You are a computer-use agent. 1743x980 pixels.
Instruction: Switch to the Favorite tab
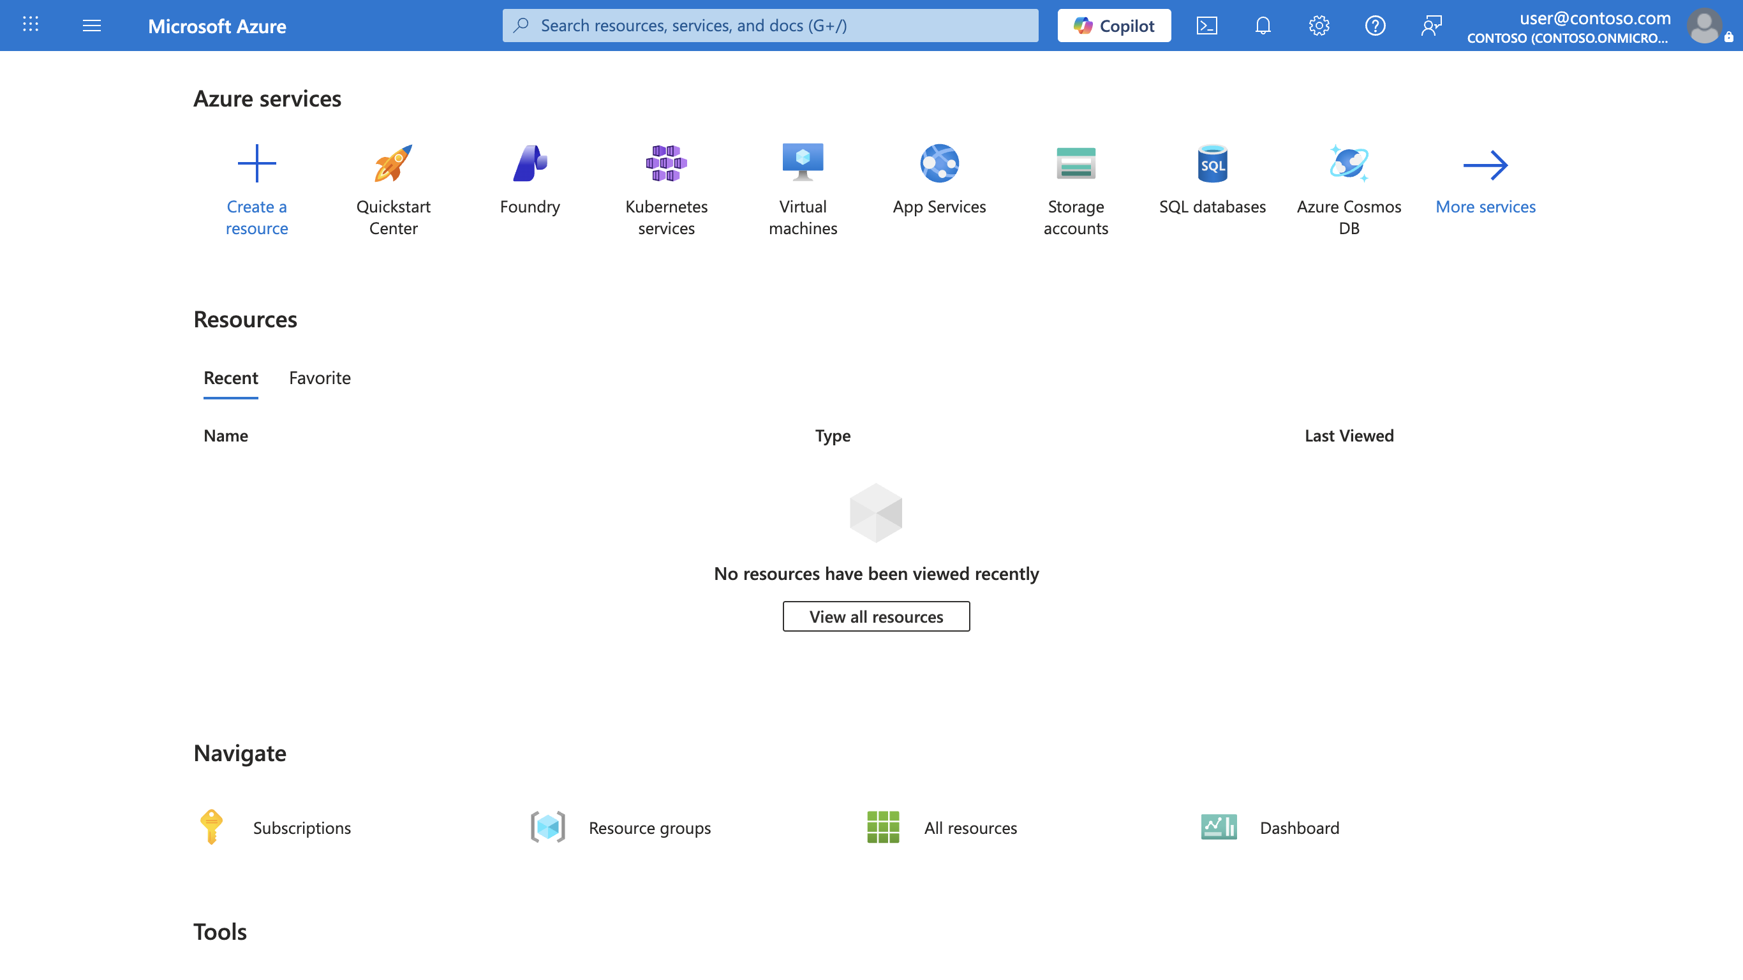tap(320, 378)
